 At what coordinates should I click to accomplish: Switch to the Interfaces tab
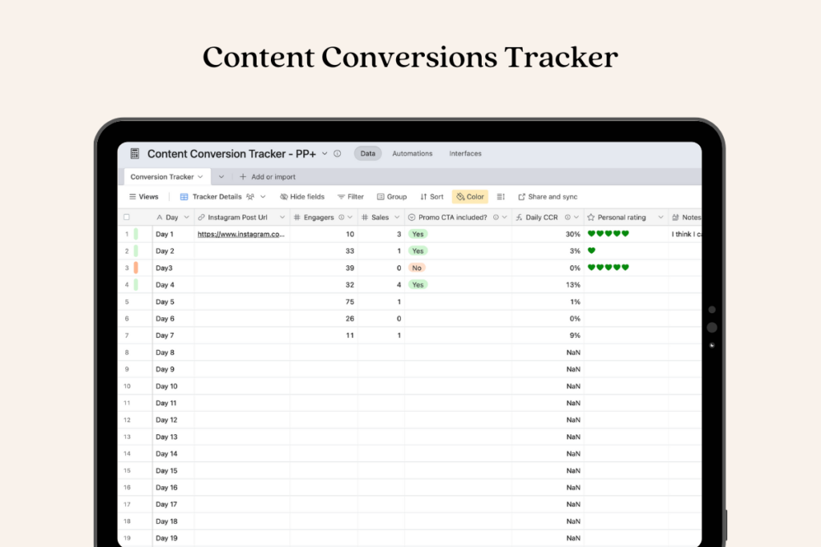click(x=465, y=154)
